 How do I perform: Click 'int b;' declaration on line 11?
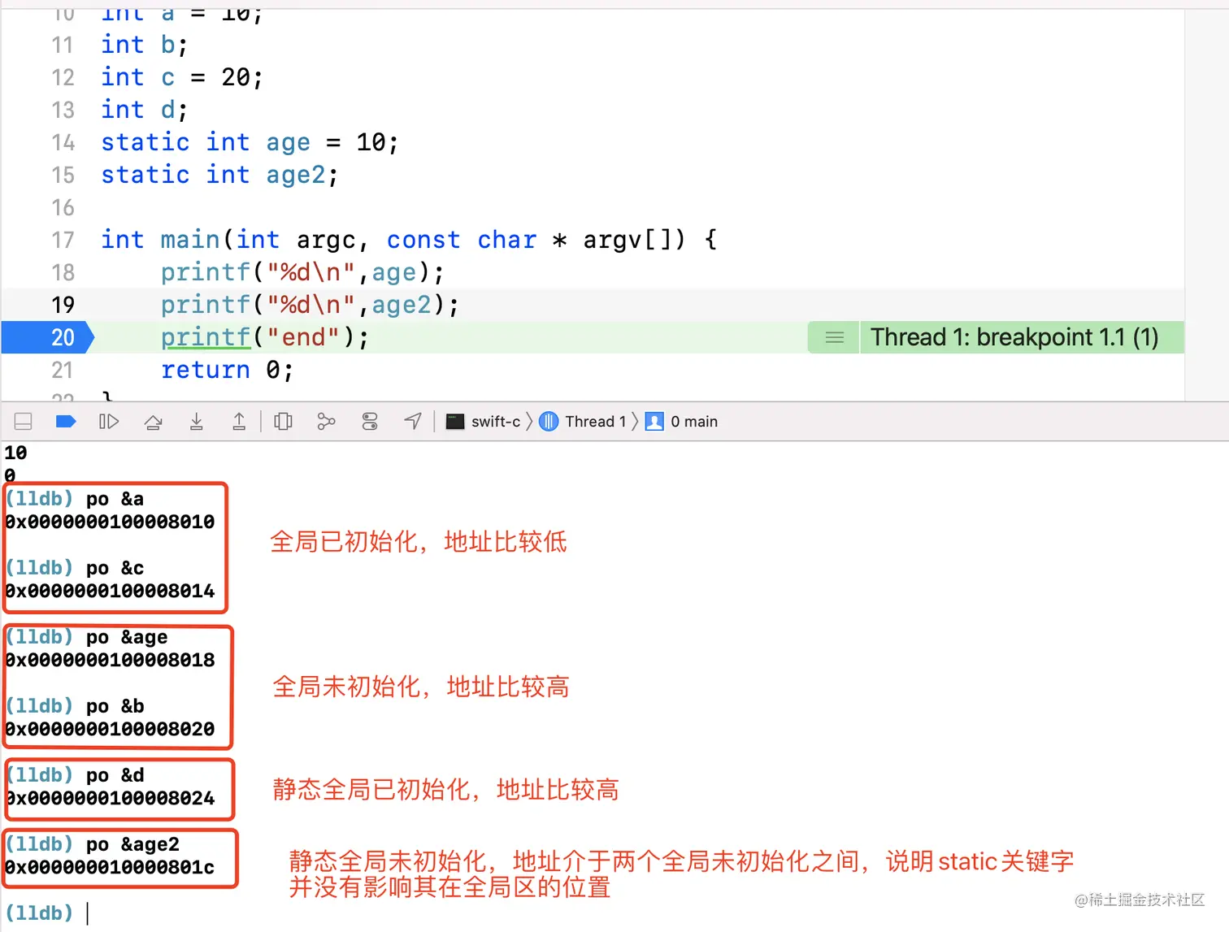pos(145,45)
